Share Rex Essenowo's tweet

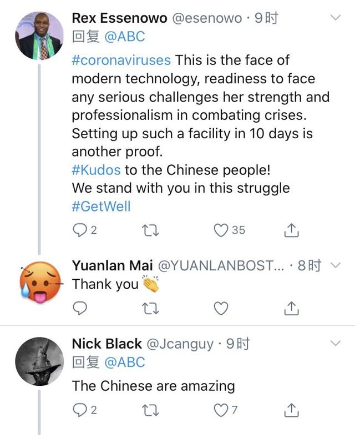(292, 229)
